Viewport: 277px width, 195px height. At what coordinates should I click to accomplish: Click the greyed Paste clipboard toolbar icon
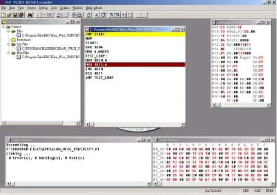click(51, 15)
